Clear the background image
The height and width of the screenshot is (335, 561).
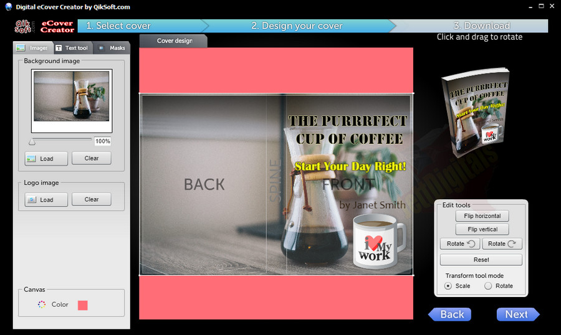[x=92, y=158]
